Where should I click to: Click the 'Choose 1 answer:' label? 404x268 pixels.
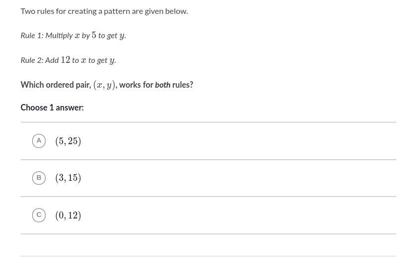coord(52,107)
